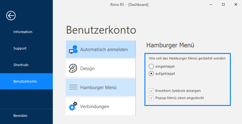Open the Design section
The image size is (242, 124).
(x=101, y=68)
